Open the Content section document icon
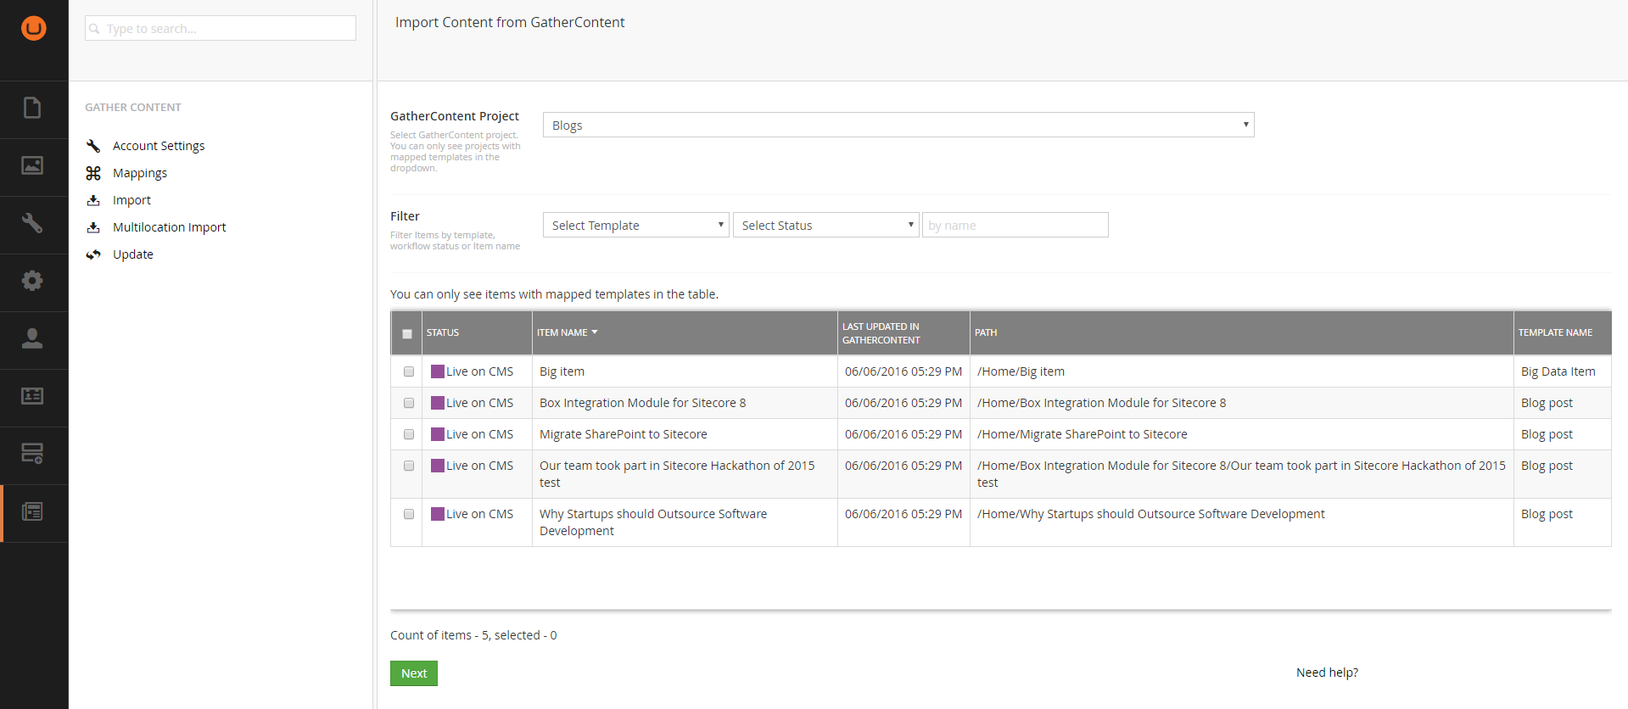Viewport: 1628px width, 709px height. (32, 108)
